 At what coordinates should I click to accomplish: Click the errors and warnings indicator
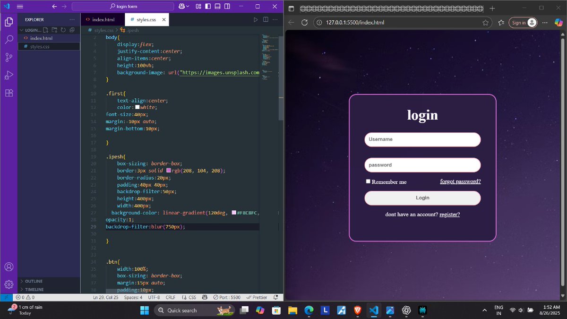[x=24, y=297]
